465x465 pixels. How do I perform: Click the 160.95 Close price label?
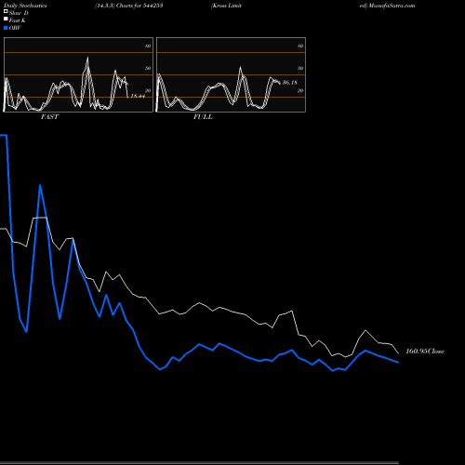[425, 352]
